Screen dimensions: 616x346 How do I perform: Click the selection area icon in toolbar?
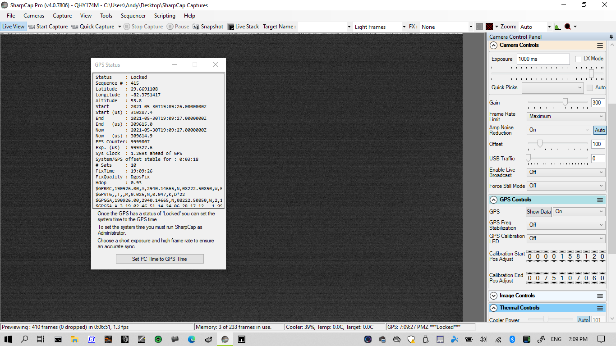click(x=479, y=27)
